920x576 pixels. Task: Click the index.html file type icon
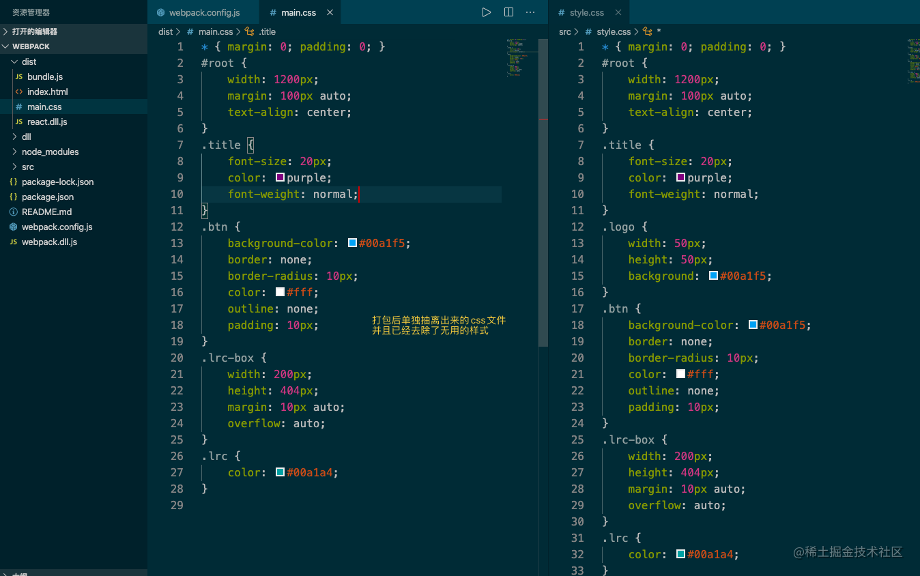19,91
